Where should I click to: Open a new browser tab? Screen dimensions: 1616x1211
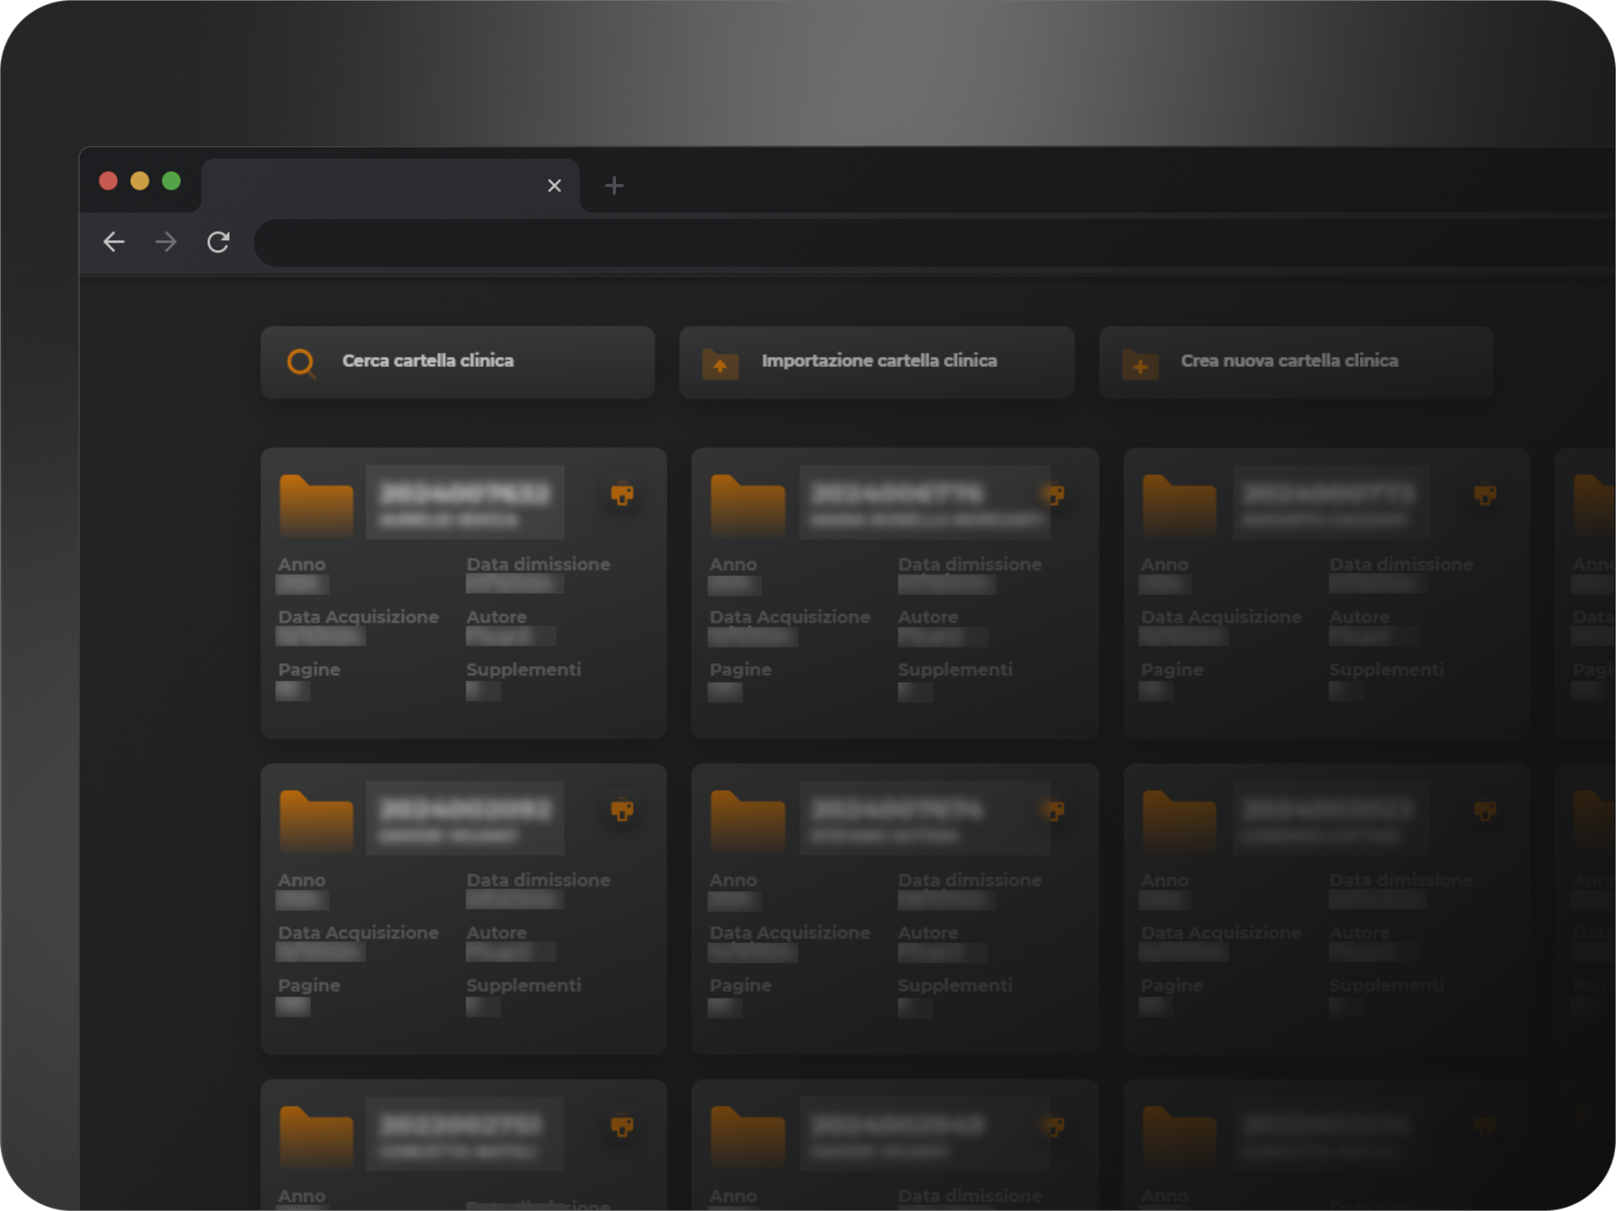click(x=614, y=185)
